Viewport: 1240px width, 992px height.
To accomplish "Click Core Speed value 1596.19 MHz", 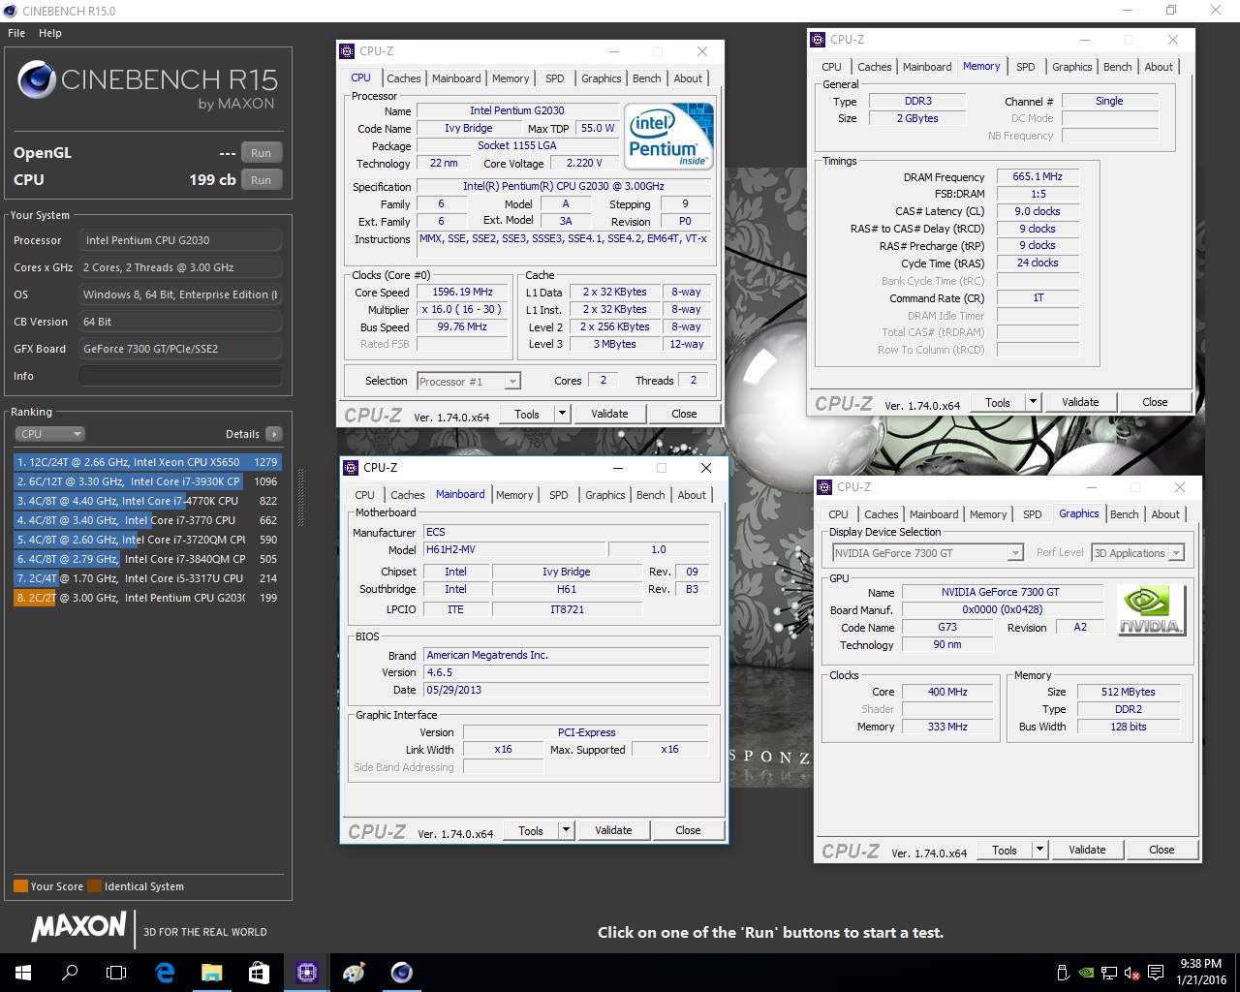I will (462, 293).
